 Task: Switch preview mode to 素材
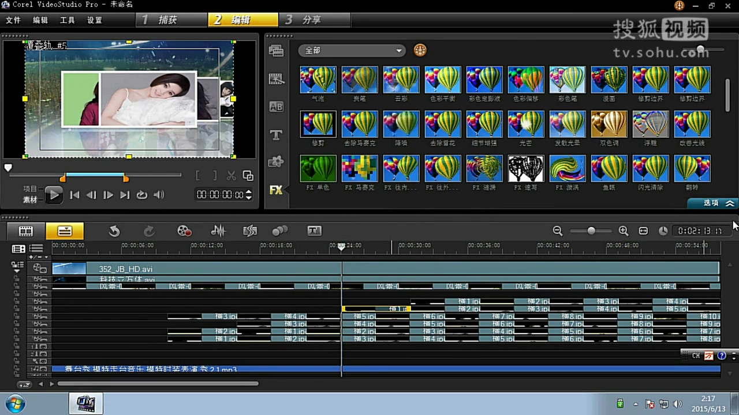coord(30,199)
